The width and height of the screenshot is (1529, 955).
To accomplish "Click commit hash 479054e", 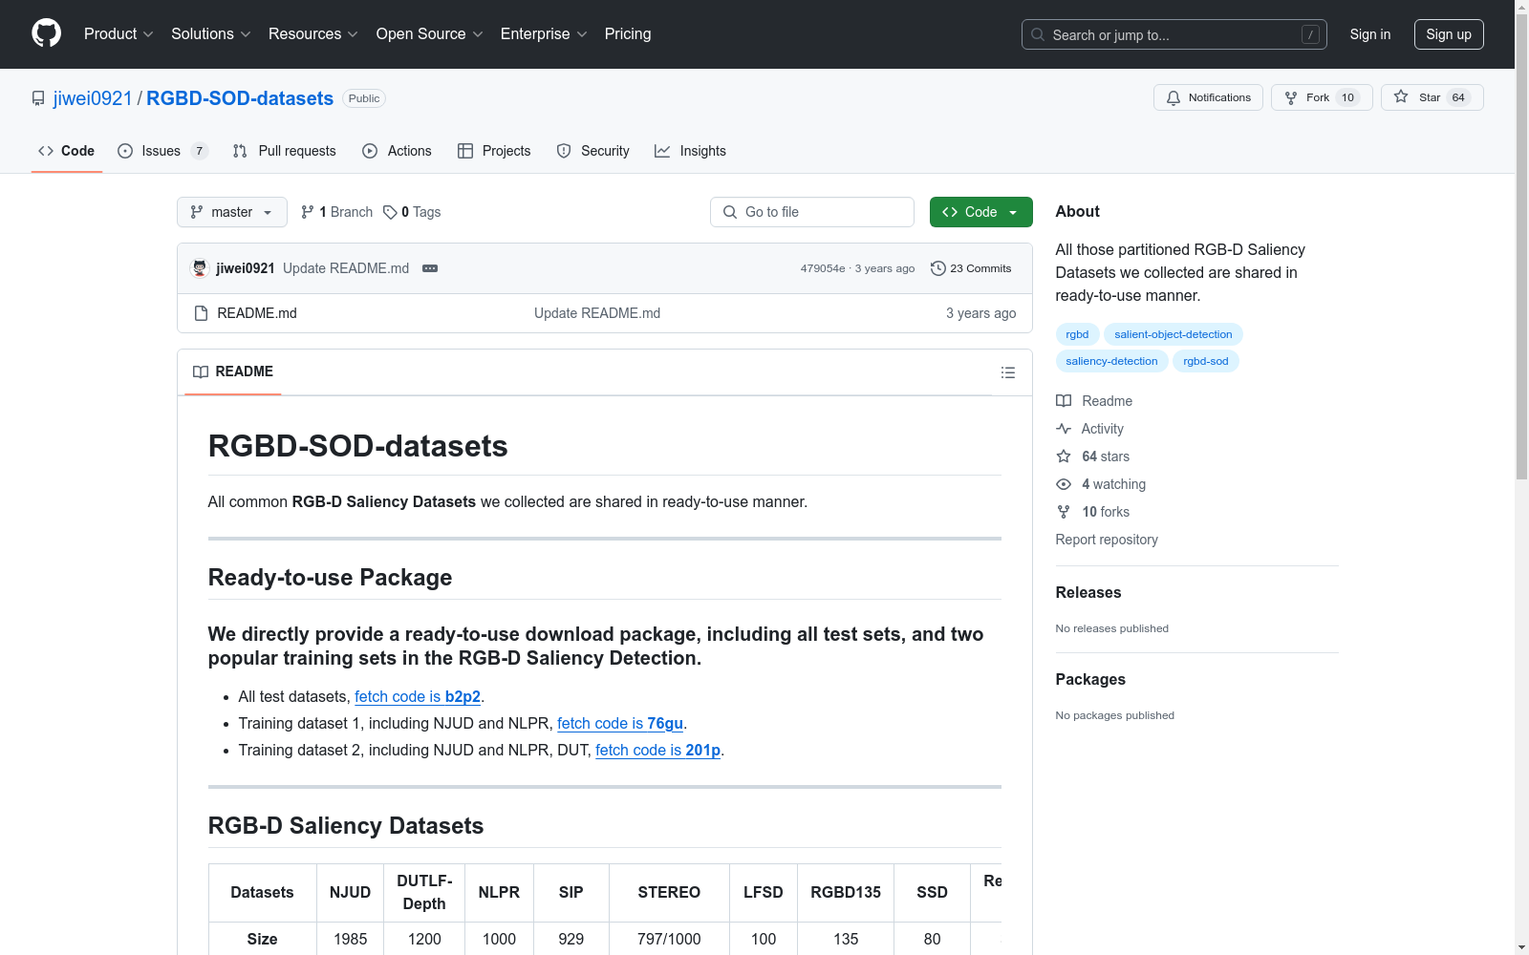I will (x=823, y=268).
